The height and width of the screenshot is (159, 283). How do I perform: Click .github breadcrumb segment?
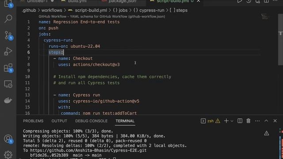coord(29,10)
